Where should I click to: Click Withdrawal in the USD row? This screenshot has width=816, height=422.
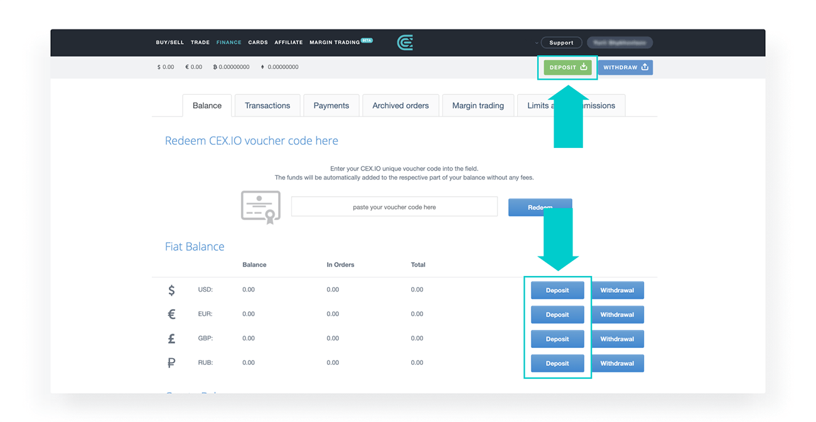(617, 290)
